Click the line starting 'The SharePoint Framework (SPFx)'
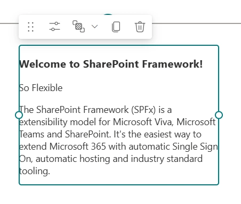The height and width of the screenshot is (204, 241). pos(95,110)
